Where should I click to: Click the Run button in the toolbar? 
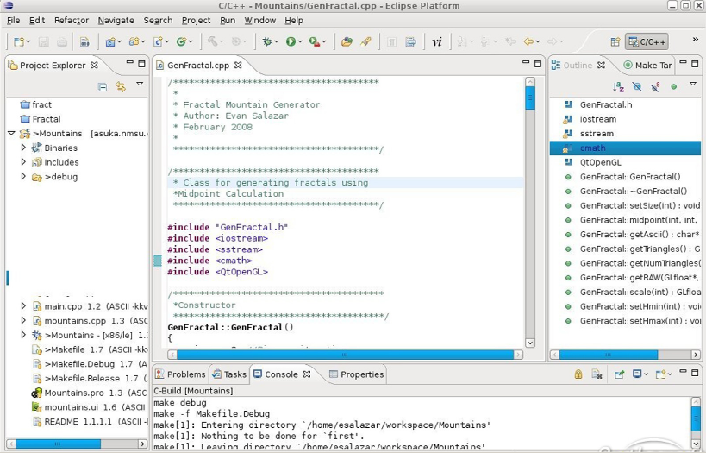(291, 41)
